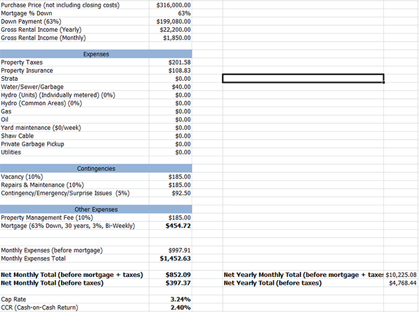
Task: Select the Monthly Expenses before mortgage value $997.91
Action: pos(179,250)
